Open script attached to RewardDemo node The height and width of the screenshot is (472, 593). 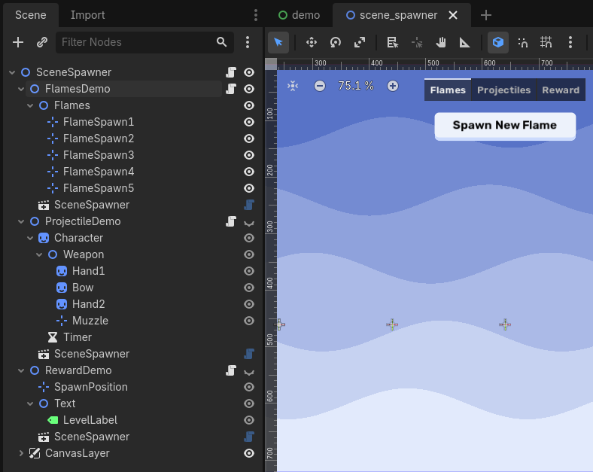[x=231, y=370]
